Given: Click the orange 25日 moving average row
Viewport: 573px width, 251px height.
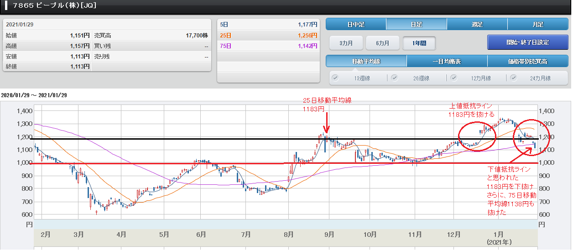Looking at the screenshot, I should [x=269, y=35].
